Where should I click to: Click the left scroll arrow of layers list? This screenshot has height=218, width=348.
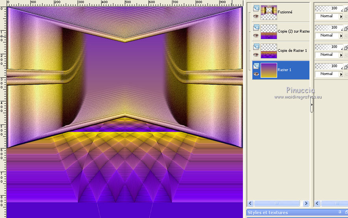tap(250, 203)
